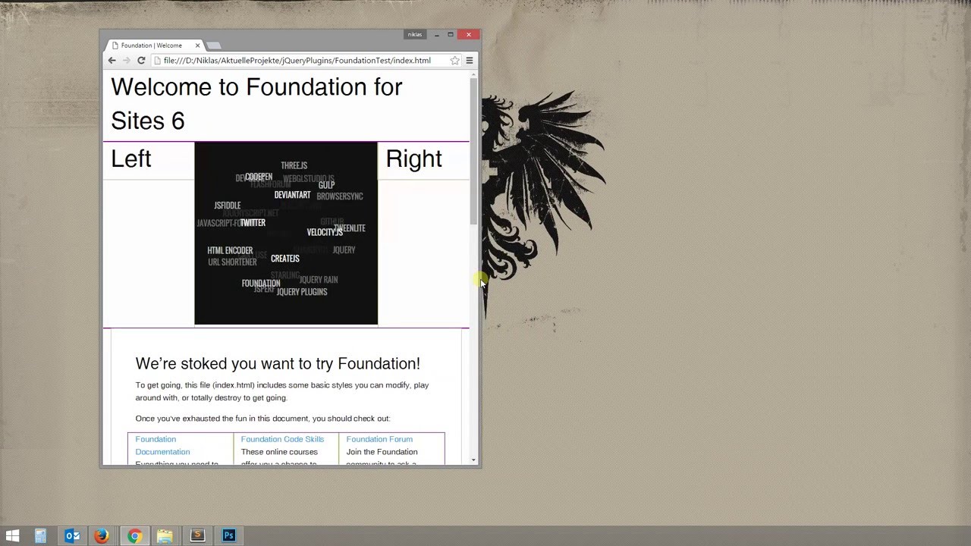Follow the Foundation Code Skills link

tap(282, 439)
